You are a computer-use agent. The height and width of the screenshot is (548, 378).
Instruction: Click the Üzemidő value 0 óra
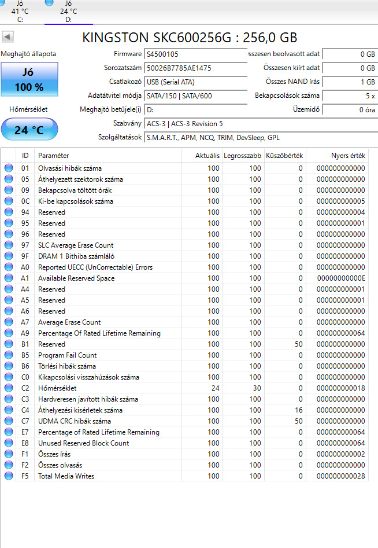click(x=350, y=110)
